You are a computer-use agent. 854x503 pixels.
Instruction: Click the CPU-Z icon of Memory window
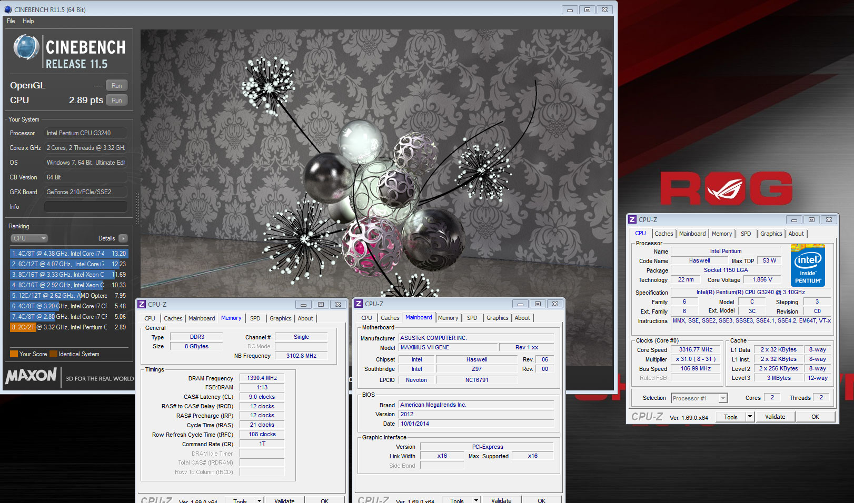click(142, 304)
